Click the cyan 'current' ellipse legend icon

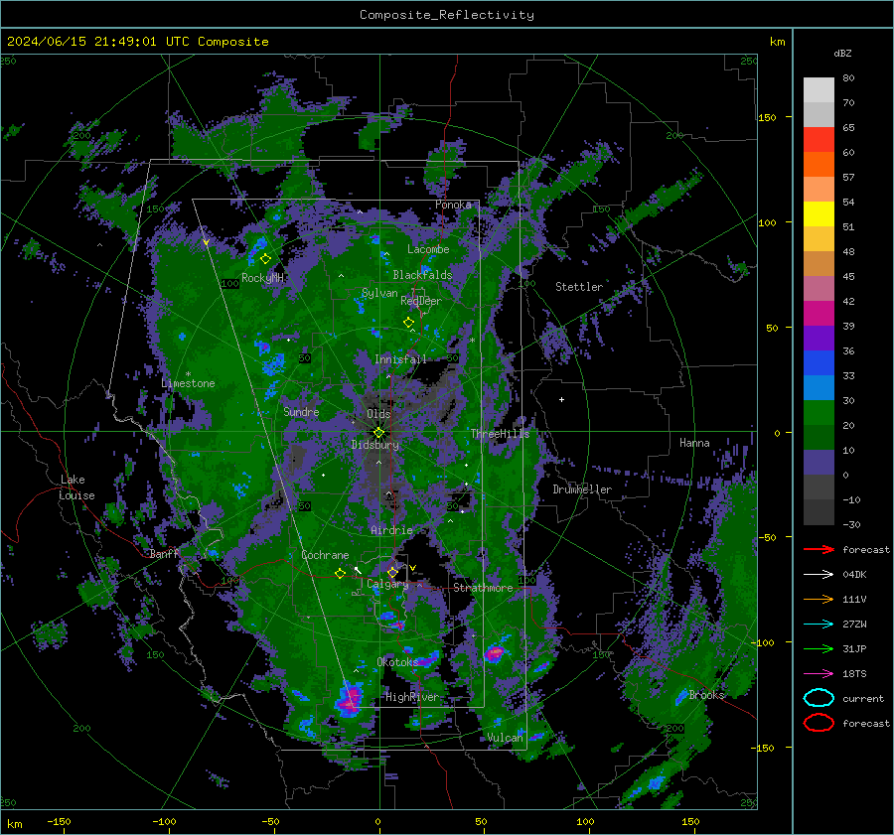[x=819, y=698]
